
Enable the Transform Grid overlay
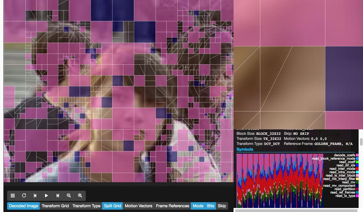click(x=55, y=206)
